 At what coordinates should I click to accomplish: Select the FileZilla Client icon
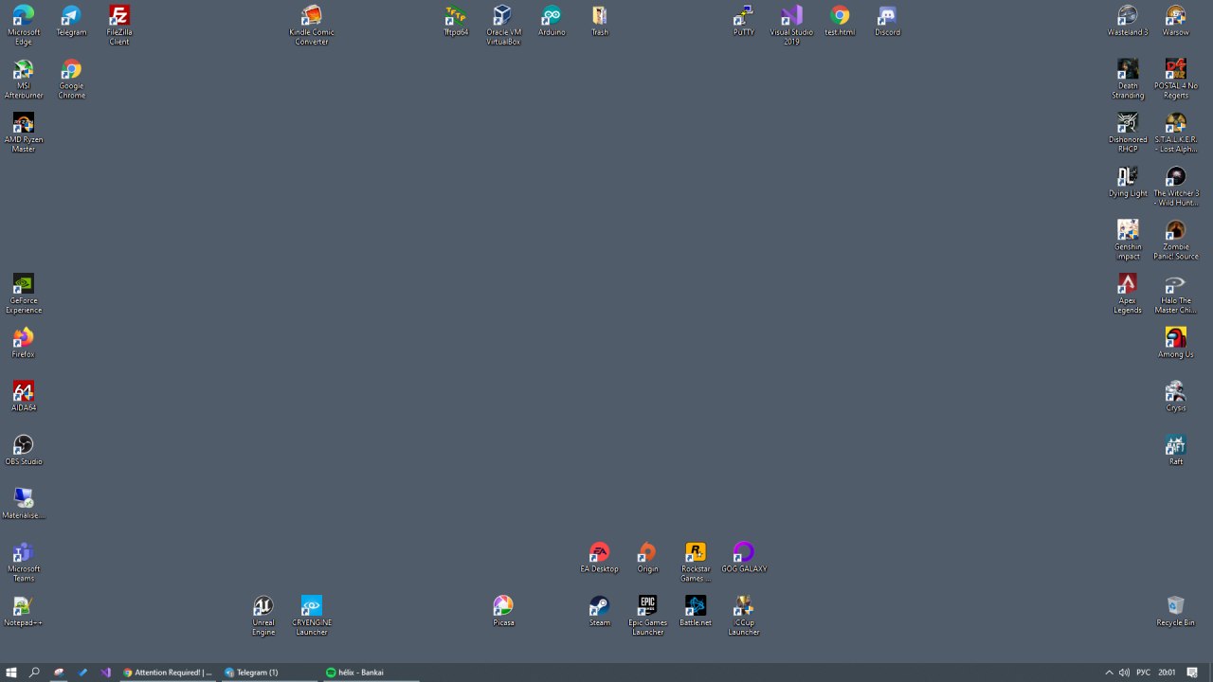point(119,24)
